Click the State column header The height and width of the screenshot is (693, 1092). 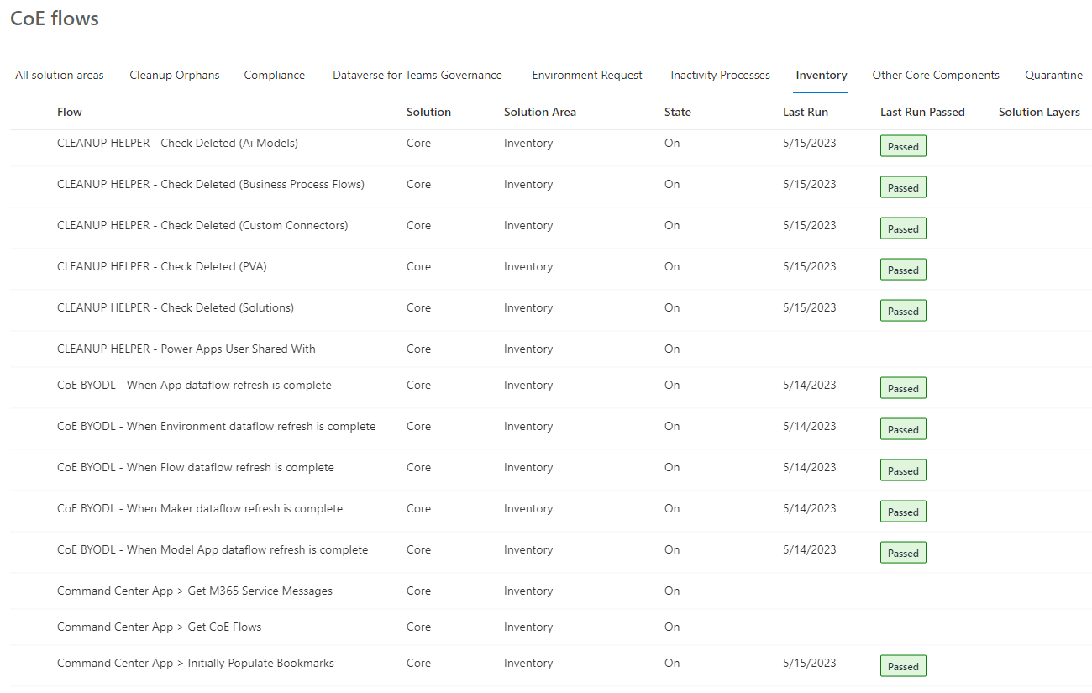[x=678, y=112]
